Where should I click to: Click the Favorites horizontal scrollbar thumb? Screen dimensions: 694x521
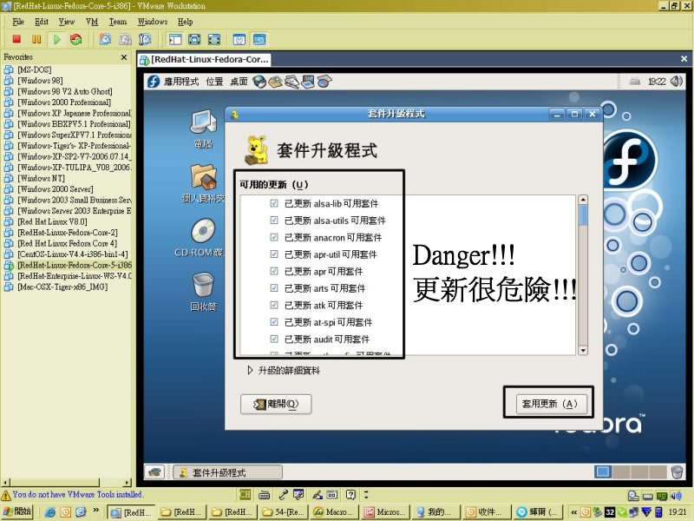coord(55,482)
